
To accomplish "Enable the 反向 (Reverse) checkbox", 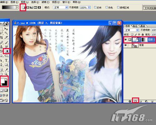I will click(x=95, y=7).
